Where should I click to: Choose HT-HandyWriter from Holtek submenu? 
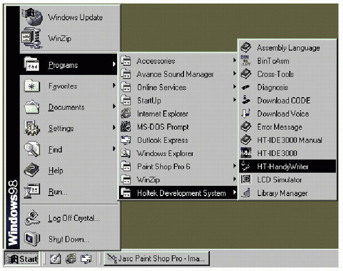(288, 166)
